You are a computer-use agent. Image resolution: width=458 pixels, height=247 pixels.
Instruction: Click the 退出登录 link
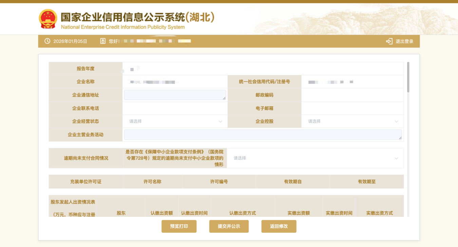[x=404, y=41]
